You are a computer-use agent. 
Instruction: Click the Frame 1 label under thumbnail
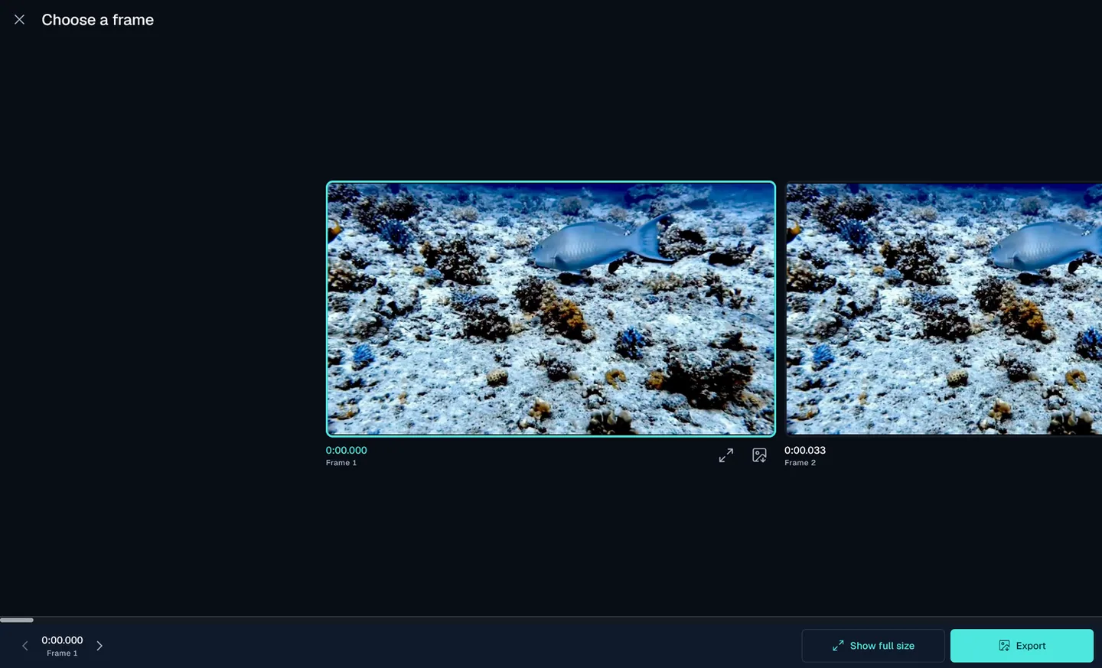(341, 463)
